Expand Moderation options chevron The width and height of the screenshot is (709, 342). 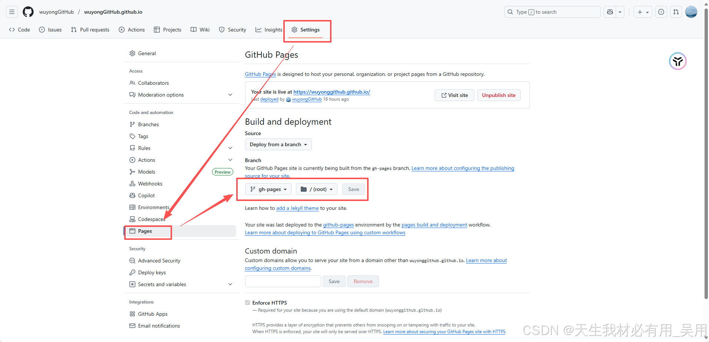click(x=230, y=95)
